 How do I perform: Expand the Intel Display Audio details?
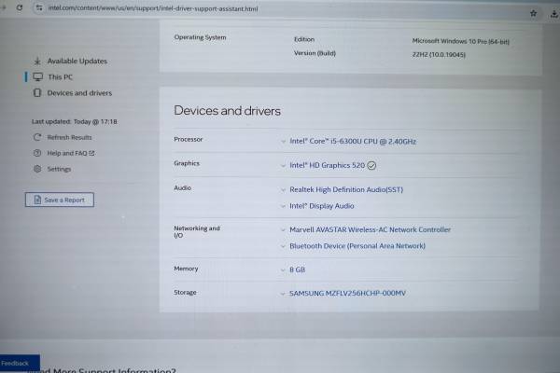283,206
